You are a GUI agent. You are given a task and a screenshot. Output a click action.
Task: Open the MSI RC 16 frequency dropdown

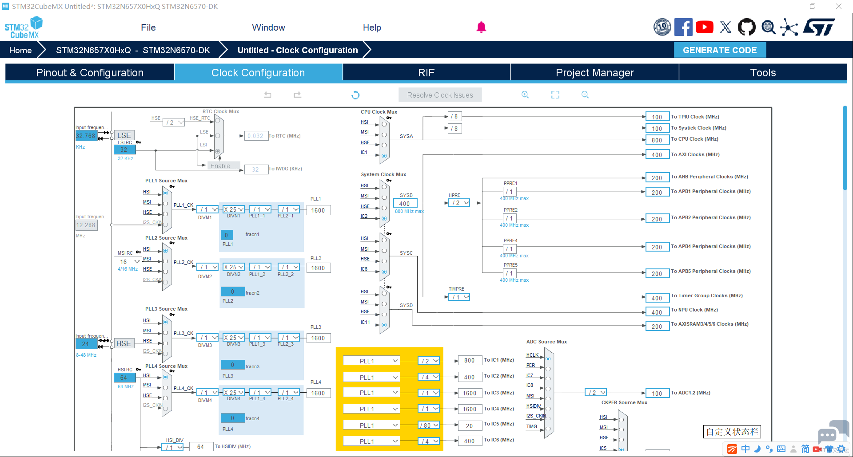128,262
